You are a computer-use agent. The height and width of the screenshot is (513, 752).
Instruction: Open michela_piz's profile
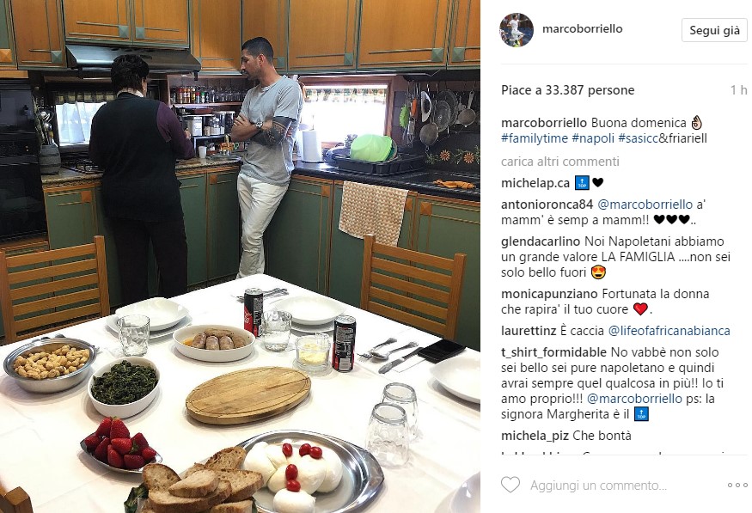tap(535, 436)
